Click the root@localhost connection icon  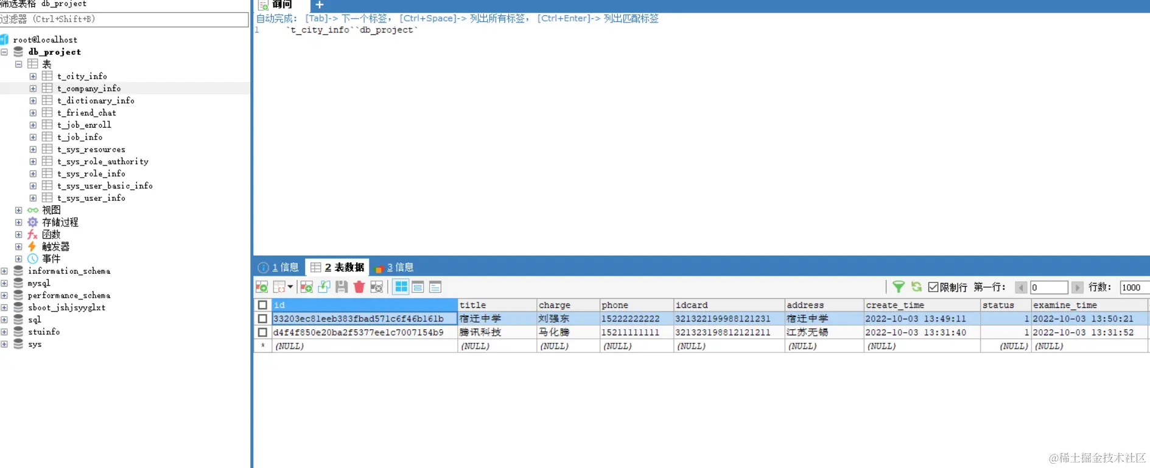pos(4,40)
